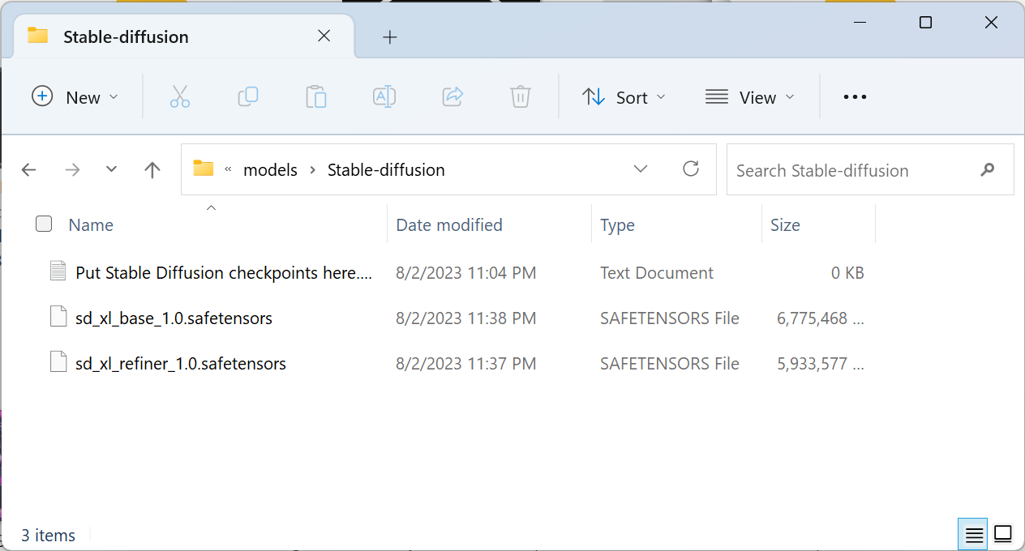Click the file icon of sd_xl_base_1.0.safetensors
Viewport: 1025px width, 551px height.
click(x=58, y=317)
